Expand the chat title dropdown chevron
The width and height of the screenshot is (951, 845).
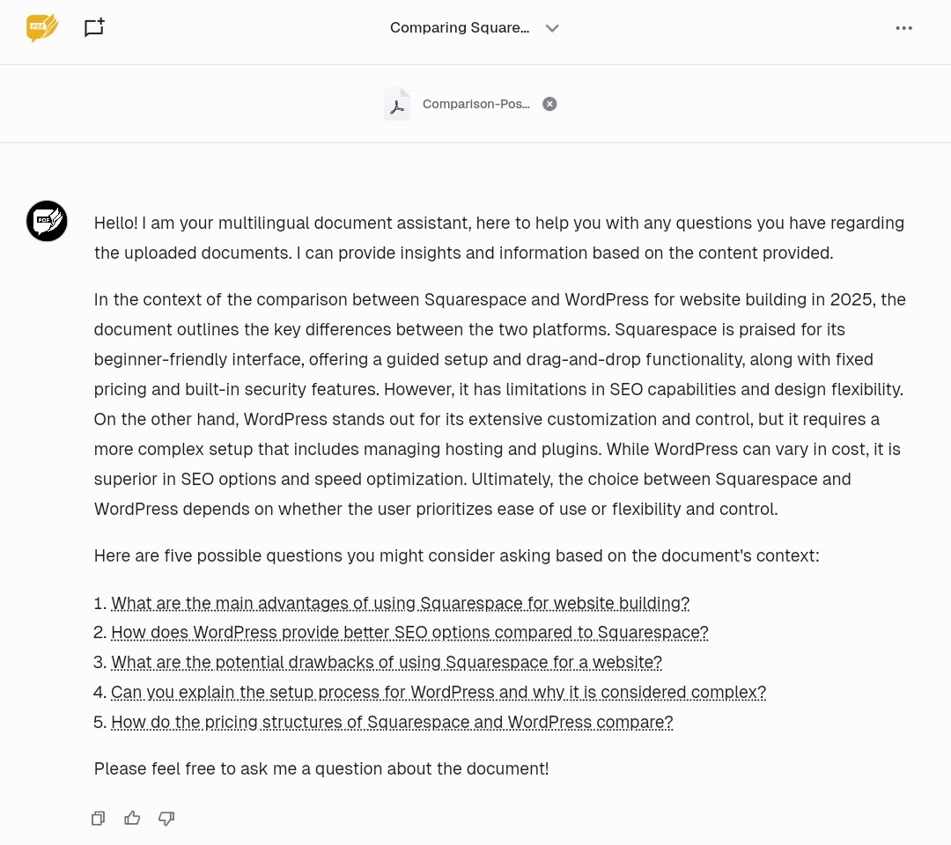point(552,28)
